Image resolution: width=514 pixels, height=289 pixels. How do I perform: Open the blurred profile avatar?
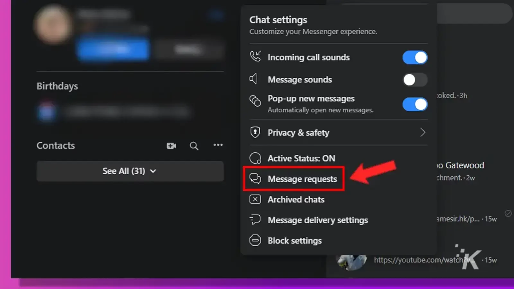[53, 25]
